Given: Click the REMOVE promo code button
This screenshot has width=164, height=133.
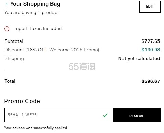Looking at the screenshot, I should (x=137, y=115).
